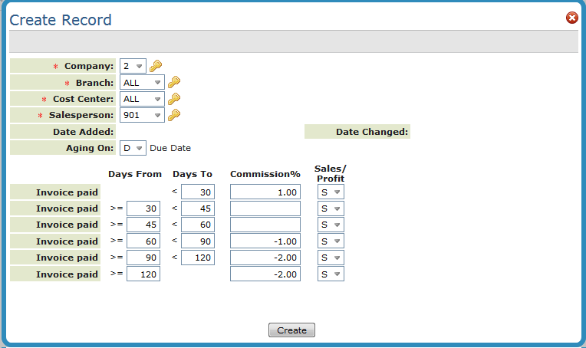Open the Cost Center dropdown
This screenshot has height=348, width=586.
pyautogui.click(x=142, y=99)
